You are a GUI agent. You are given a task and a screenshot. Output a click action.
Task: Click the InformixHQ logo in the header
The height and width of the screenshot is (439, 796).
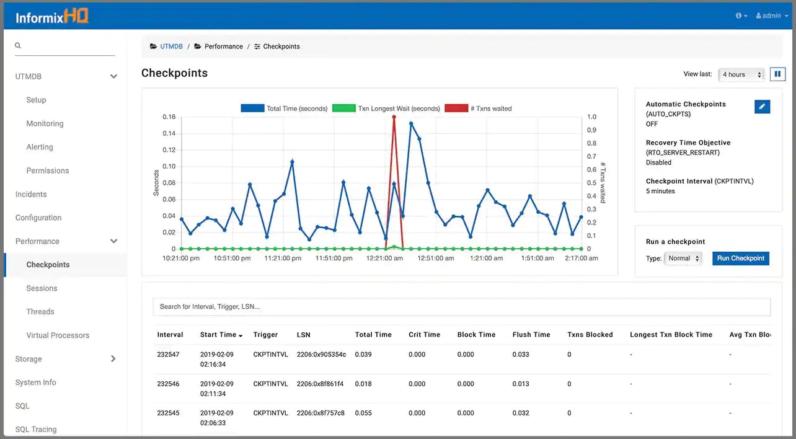click(52, 16)
